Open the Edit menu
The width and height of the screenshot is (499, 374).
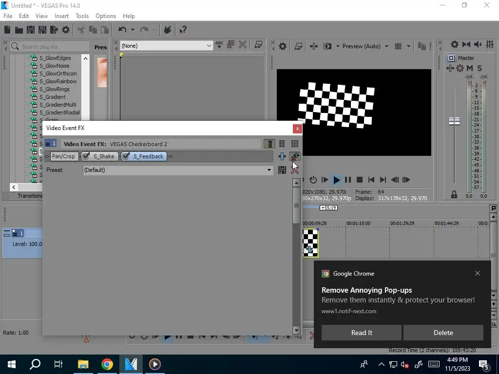(x=24, y=16)
